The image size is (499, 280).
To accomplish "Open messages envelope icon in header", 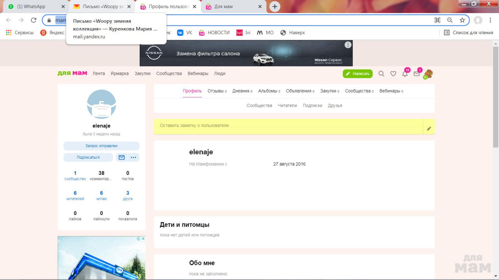I will click(x=417, y=74).
